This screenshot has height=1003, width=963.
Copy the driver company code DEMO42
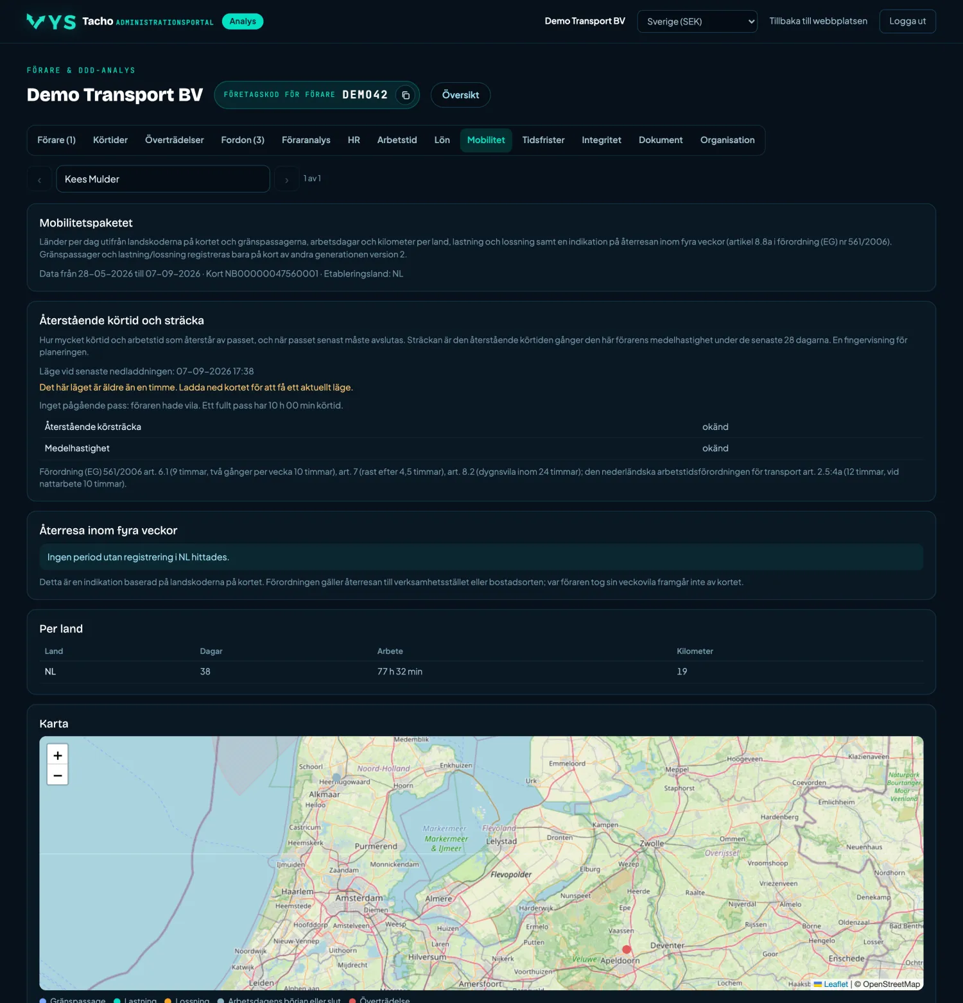point(406,95)
